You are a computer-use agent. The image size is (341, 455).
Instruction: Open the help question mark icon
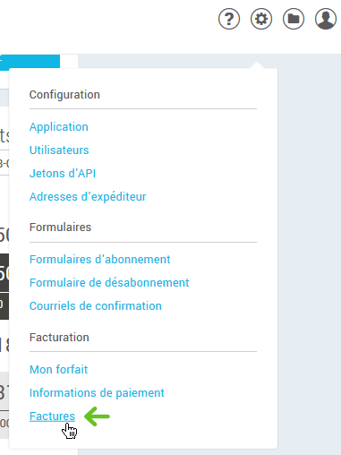point(229,19)
